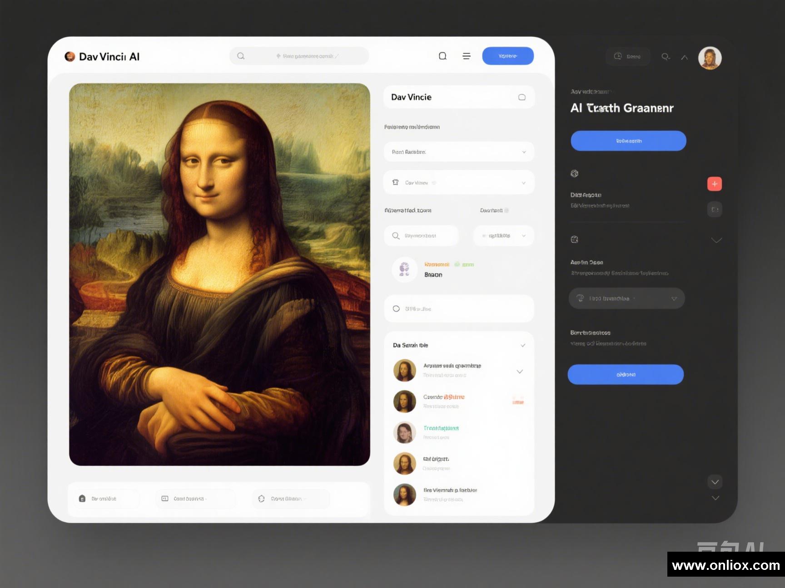Click the gray square icon below red plus

click(x=715, y=209)
